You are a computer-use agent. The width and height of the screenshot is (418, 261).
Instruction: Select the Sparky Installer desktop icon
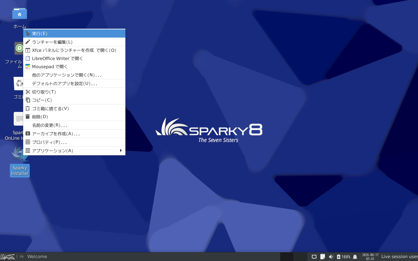coord(20,154)
